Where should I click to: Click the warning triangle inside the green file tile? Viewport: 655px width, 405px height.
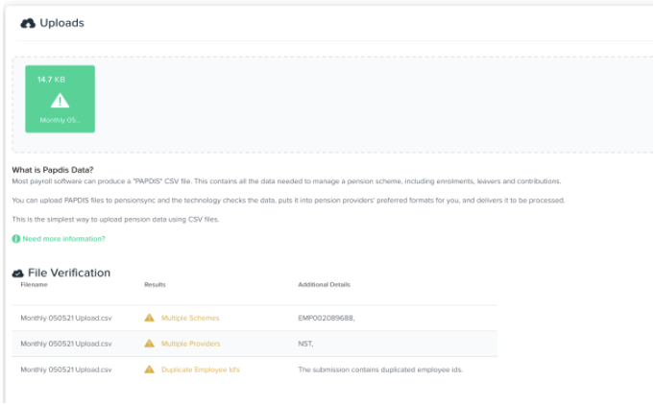tap(60, 100)
